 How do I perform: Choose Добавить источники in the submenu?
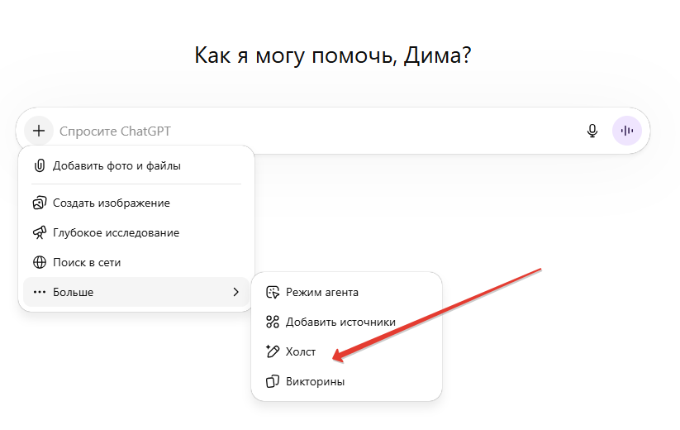pos(346,322)
